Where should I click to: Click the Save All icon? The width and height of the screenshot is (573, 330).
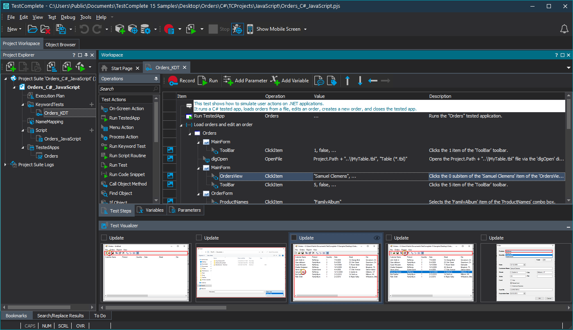(62, 29)
